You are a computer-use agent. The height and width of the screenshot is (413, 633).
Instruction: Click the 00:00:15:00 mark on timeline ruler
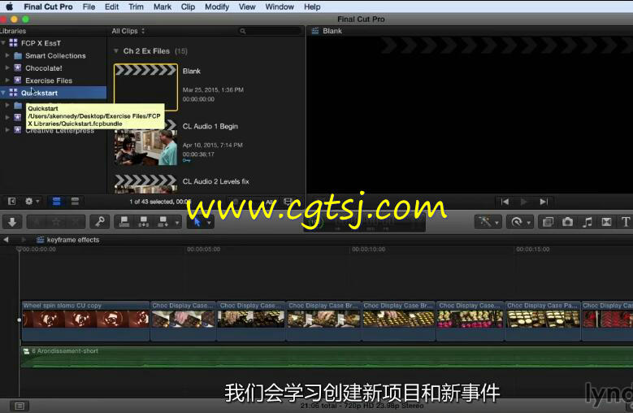click(532, 250)
